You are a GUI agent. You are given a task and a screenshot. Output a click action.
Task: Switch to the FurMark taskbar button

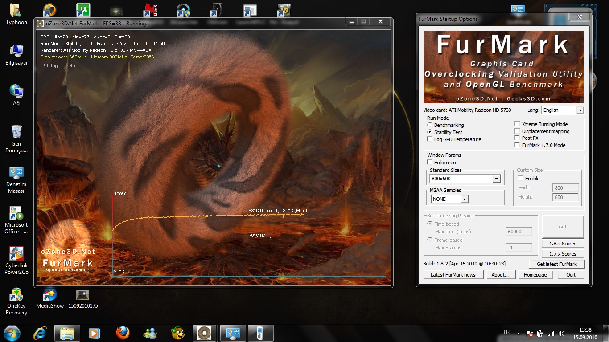(205, 333)
